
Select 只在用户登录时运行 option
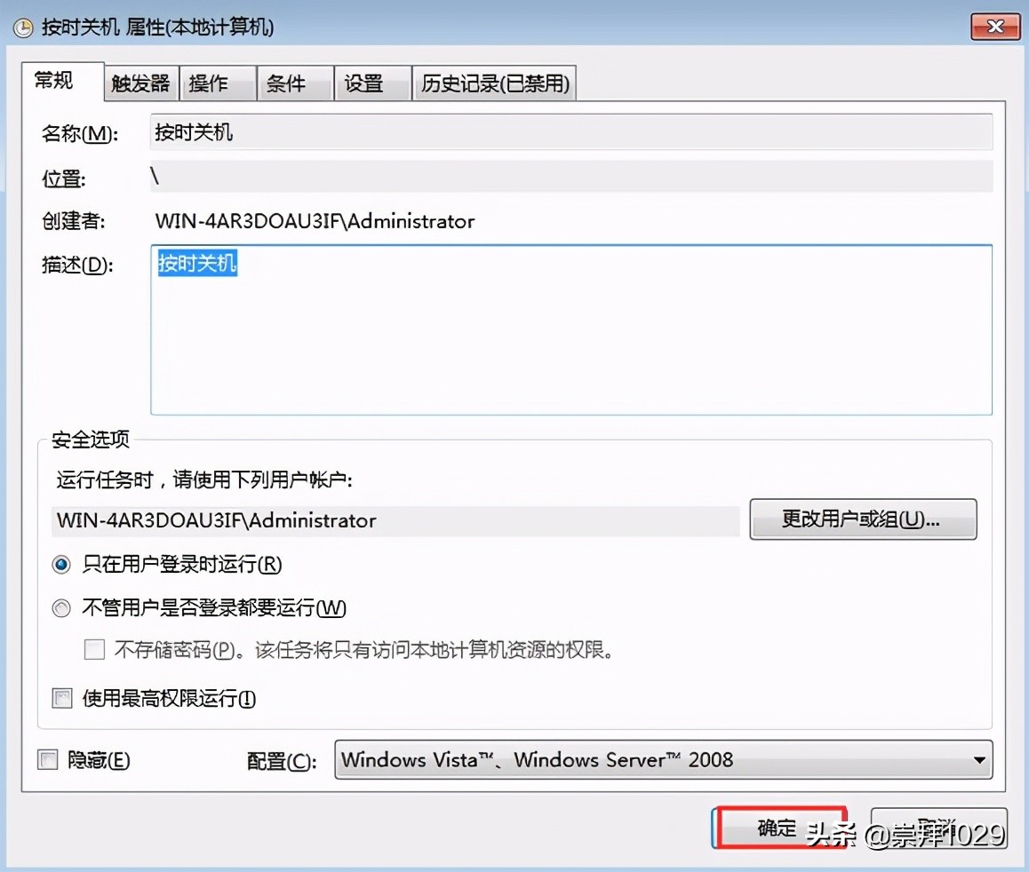click(x=60, y=564)
